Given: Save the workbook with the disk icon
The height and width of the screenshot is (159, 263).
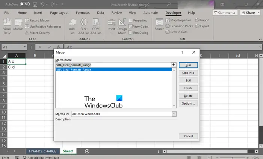Looking at the screenshot, I should tap(35, 4).
